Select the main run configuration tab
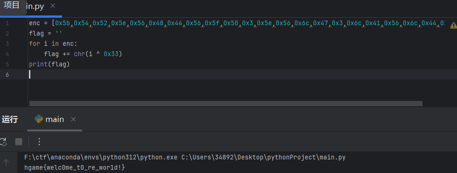 [55, 119]
